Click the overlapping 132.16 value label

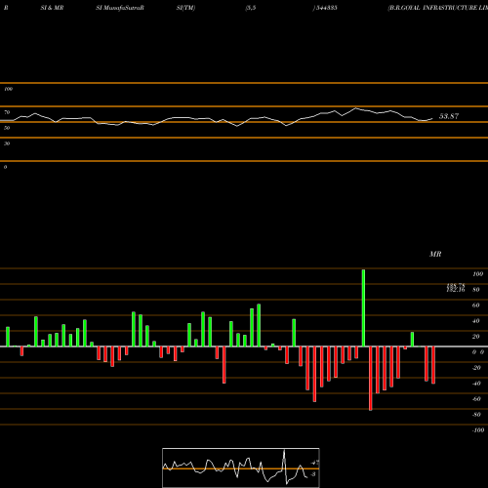pos(456,290)
